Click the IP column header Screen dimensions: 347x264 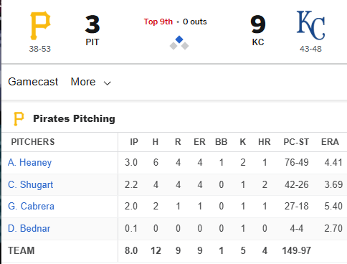click(x=134, y=142)
